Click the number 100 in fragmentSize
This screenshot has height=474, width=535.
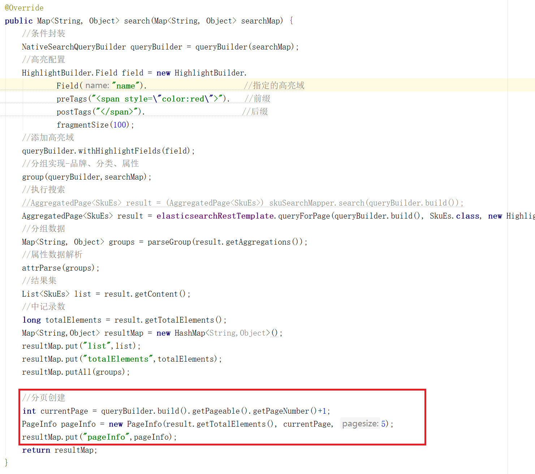pos(120,125)
